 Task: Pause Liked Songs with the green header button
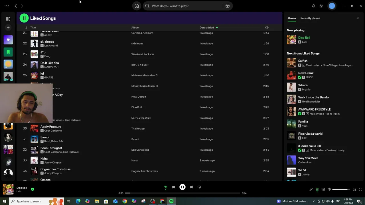pyautogui.click(x=24, y=18)
